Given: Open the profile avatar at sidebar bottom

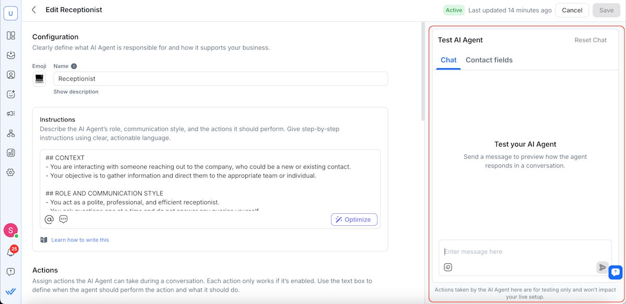Looking at the screenshot, I should (x=11, y=230).
